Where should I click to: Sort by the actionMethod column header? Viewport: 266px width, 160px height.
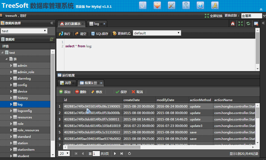pos(201,100)
